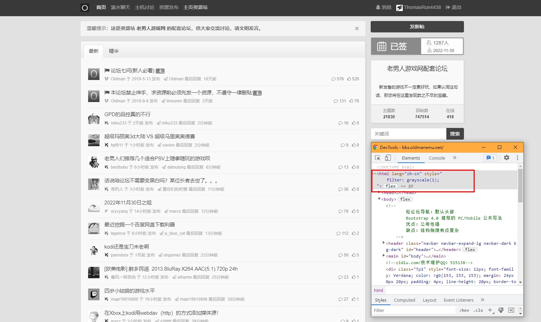Open thread 论坛七问(新人必看)
Image resolution: width=541 pixels, height=322 pixels.
(133, 71)
